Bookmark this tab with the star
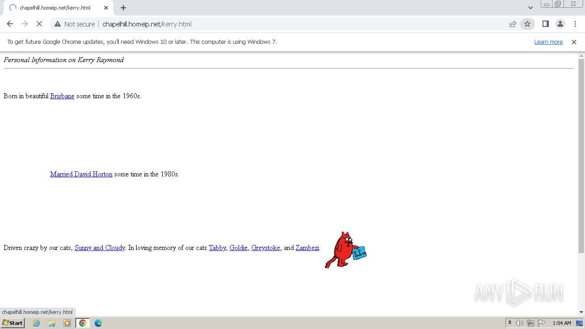Screen dimensions: 585x329 tap(527, 24)
